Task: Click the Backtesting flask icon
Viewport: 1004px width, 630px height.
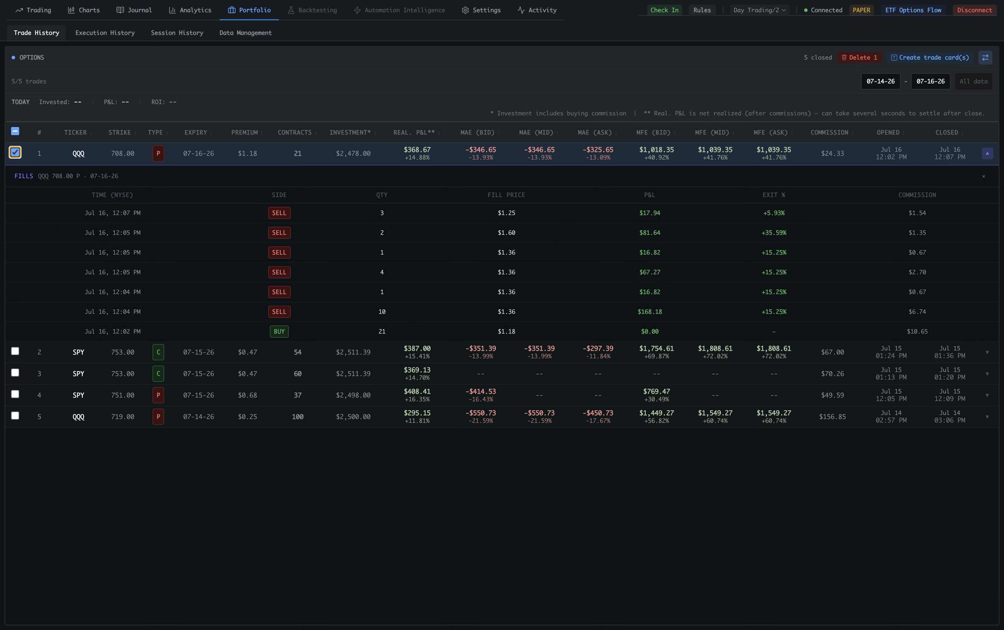Action: tap(291, 10)
